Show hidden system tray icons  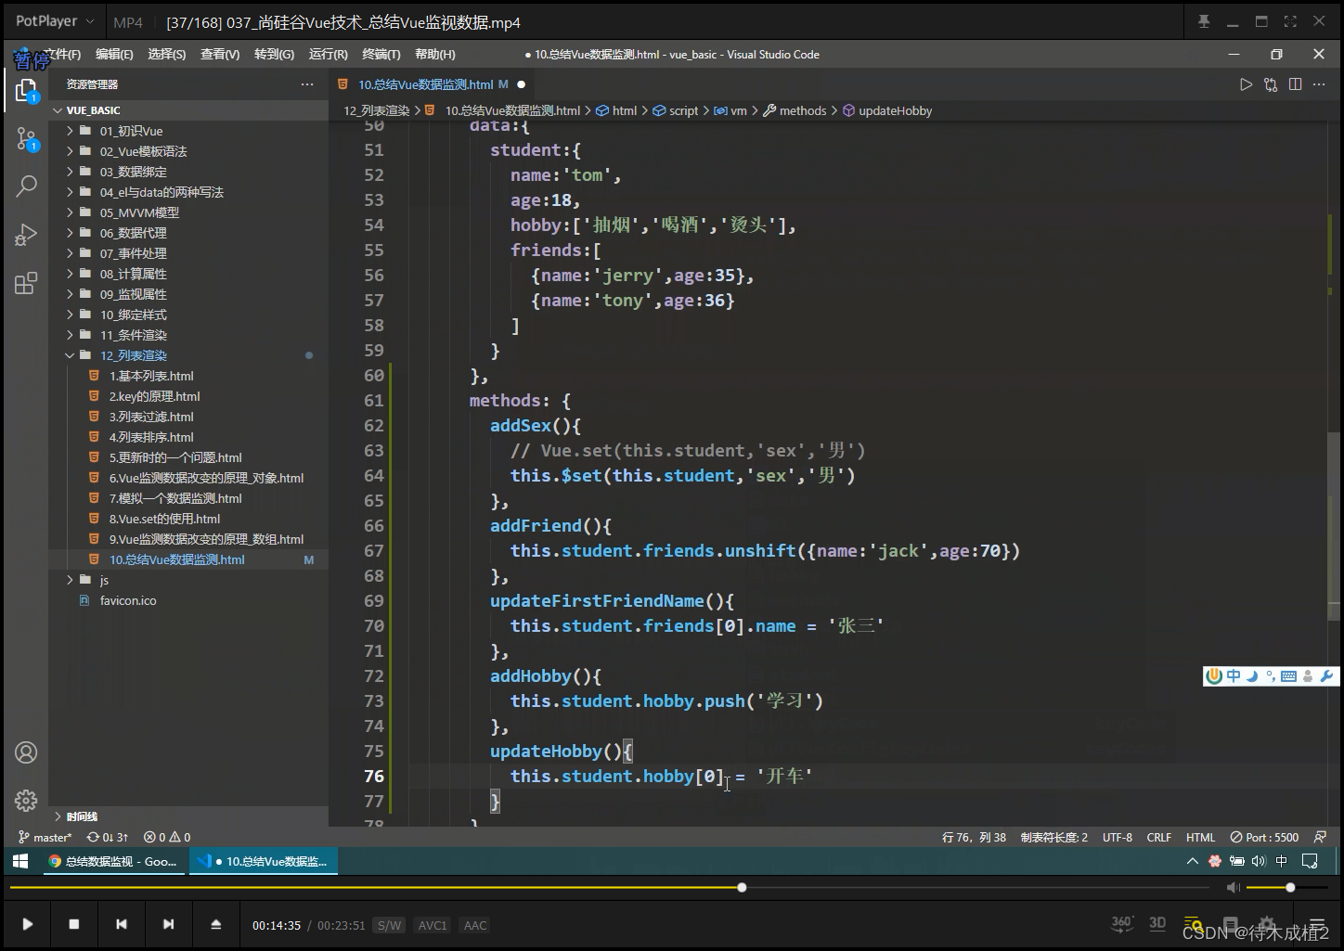point(1192,861)
